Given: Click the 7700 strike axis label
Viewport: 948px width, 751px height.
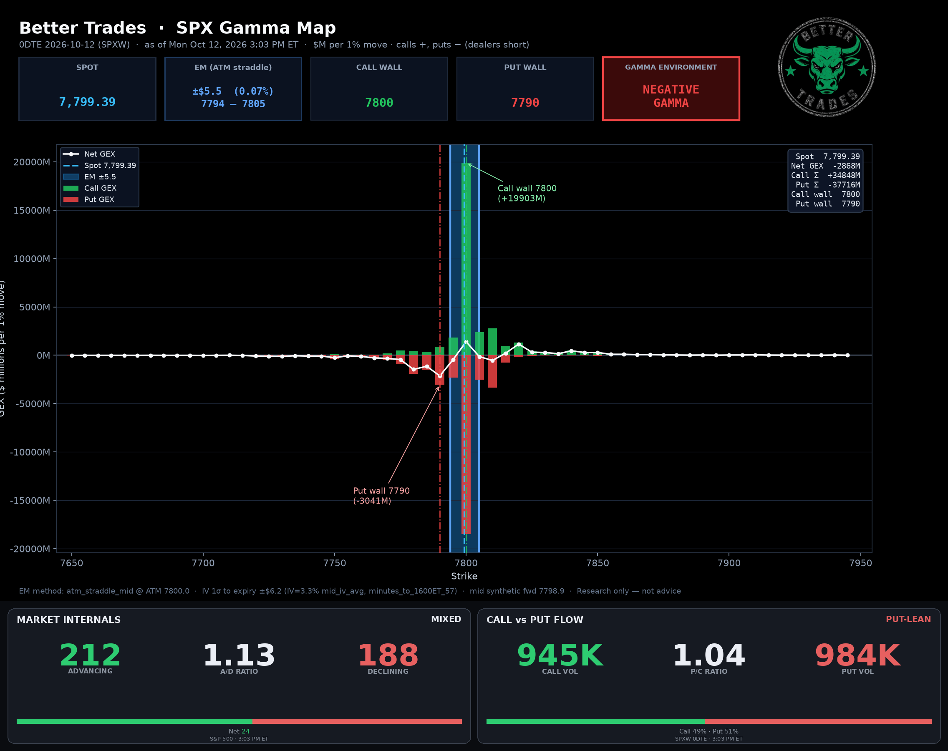Looking at the screenshot, I should (203, 563).
